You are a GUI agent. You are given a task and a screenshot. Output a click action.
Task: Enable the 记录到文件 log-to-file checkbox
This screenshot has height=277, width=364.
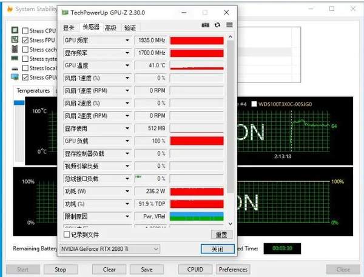pyautogui.click(x=67, y=235)
